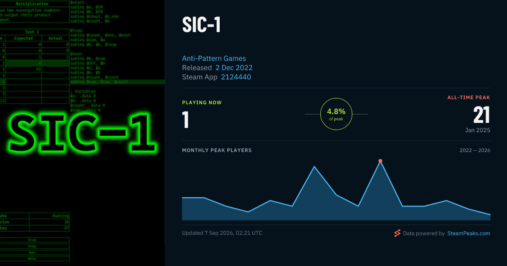Open the Anti-Pattern Games developer link
Image resolution: width=507 pixels, height=266 pixels.
214,58
